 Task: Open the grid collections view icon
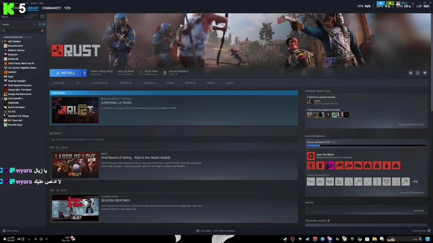pos(42,16)
